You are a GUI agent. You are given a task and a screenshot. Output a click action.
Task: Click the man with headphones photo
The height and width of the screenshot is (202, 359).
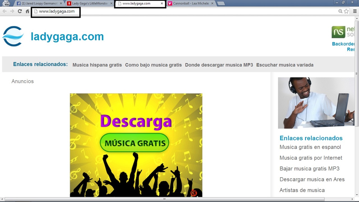[x=316, y=103]
